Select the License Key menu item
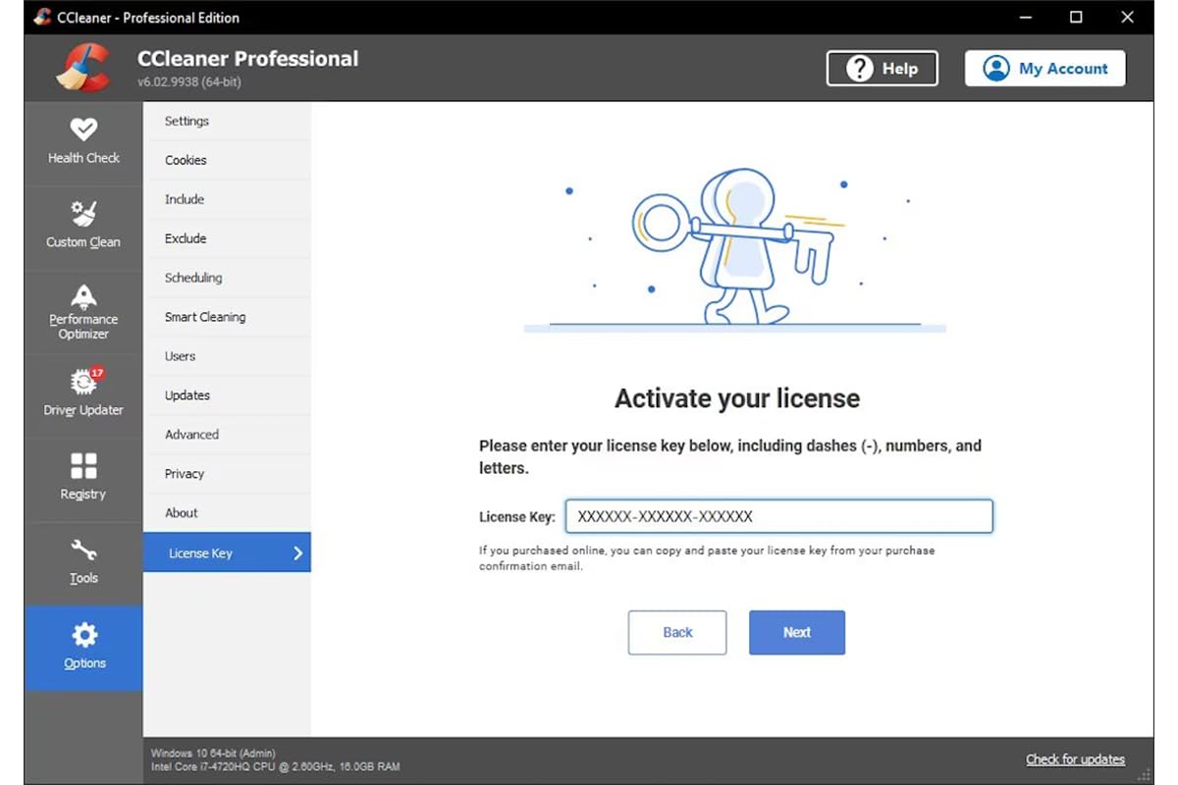This screenshot has width=1178, height=785. 227,552
